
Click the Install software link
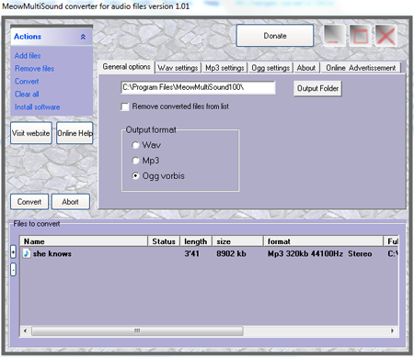click(37, 107)
